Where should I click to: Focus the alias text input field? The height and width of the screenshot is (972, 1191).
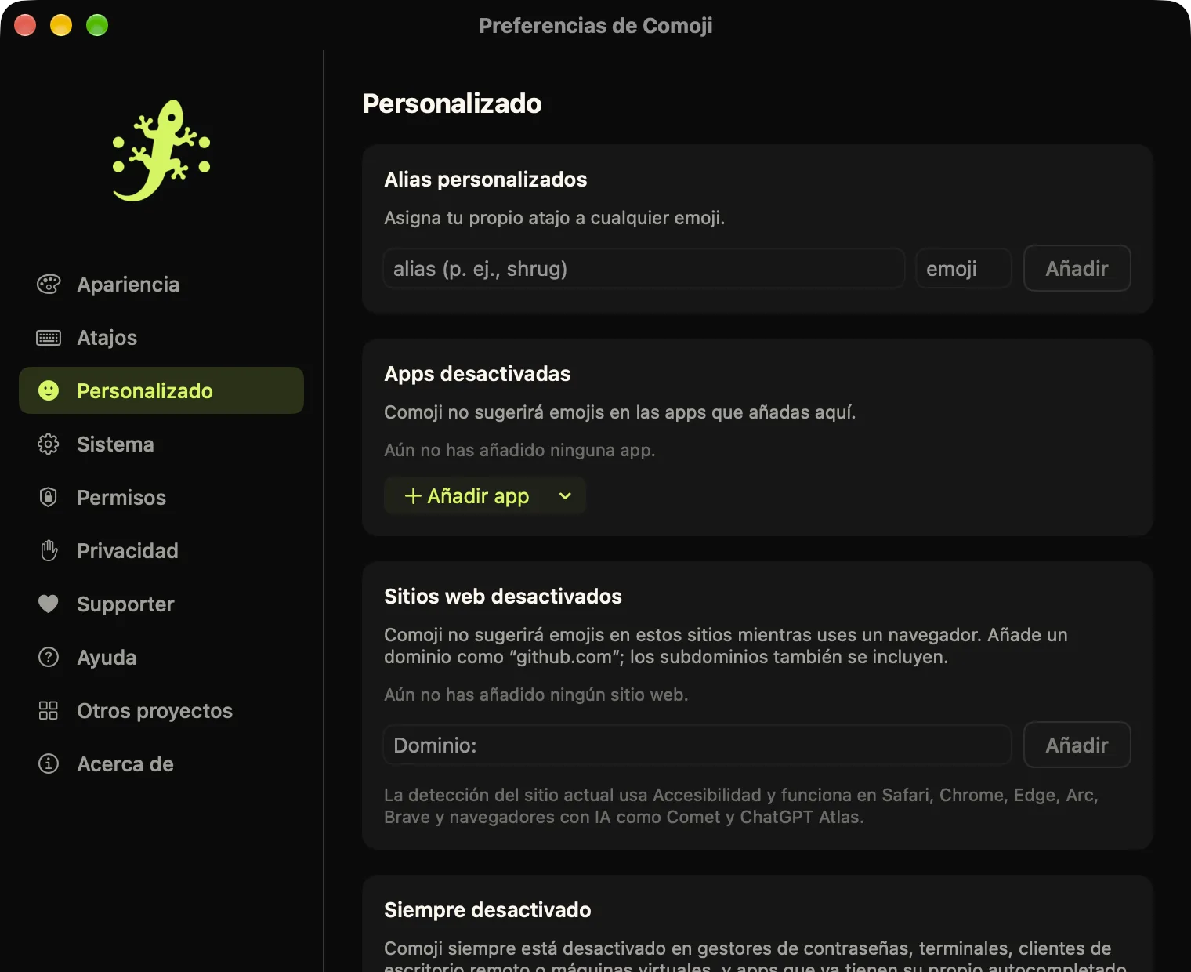(644, 269)
